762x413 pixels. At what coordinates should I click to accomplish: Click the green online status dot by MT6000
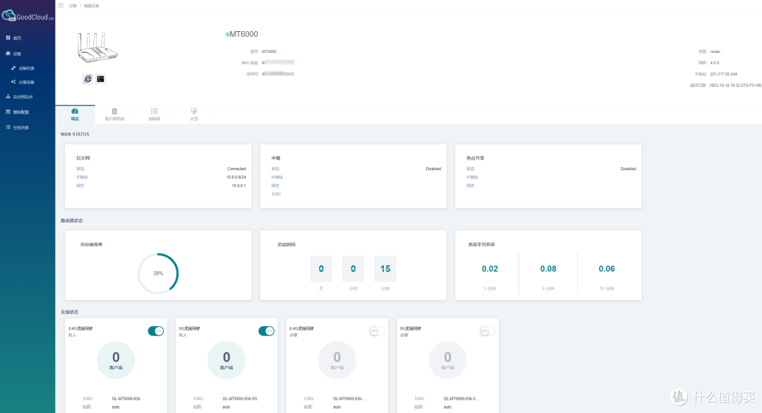click(227, 35)
